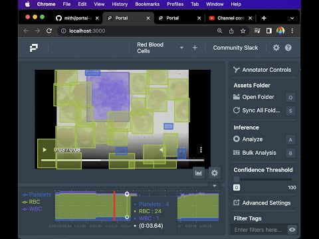Open Chrome three-dot menu
This screenshot has height=239, width=319.
(x=292, y=31)
